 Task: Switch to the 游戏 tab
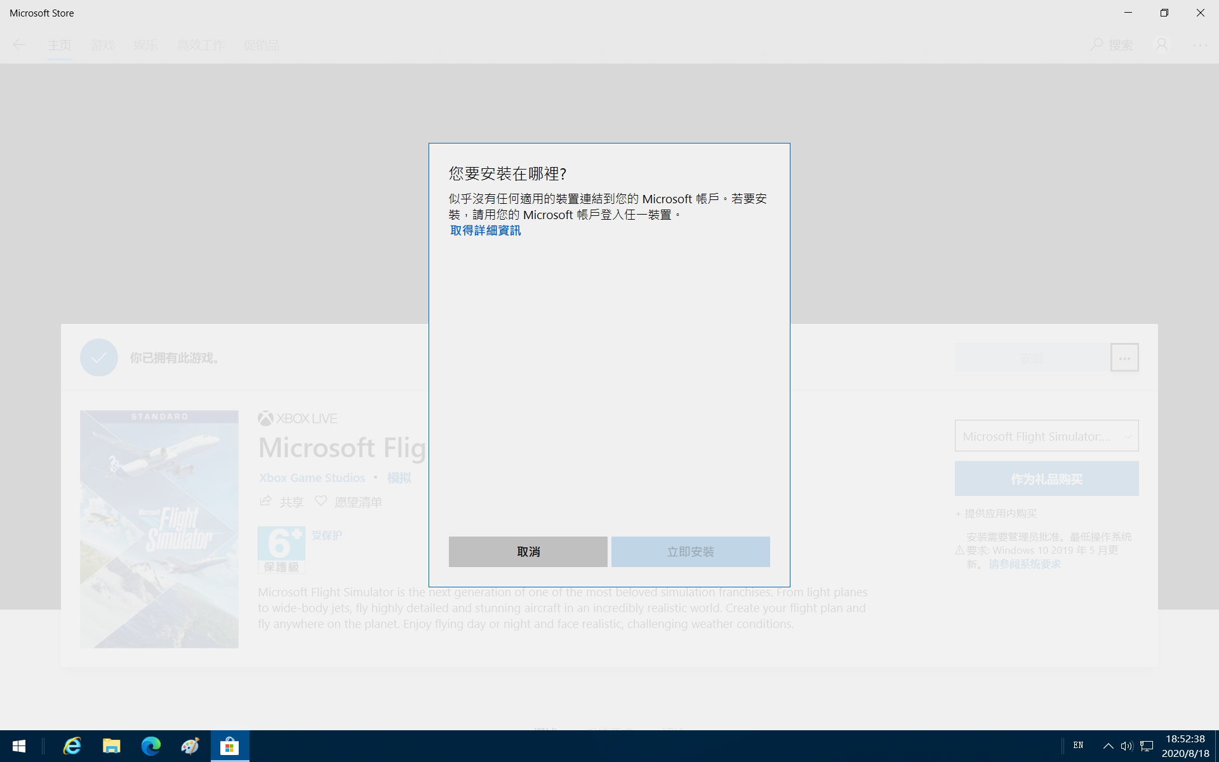103,45
